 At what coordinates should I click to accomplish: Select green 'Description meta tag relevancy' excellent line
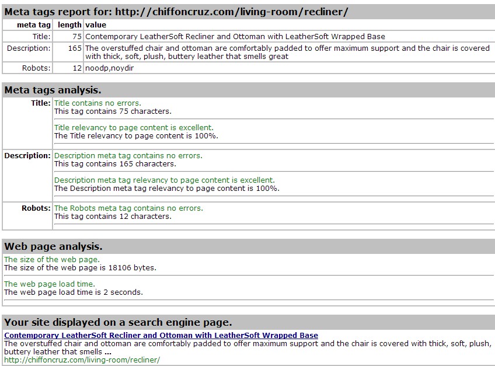coord(165,180)
